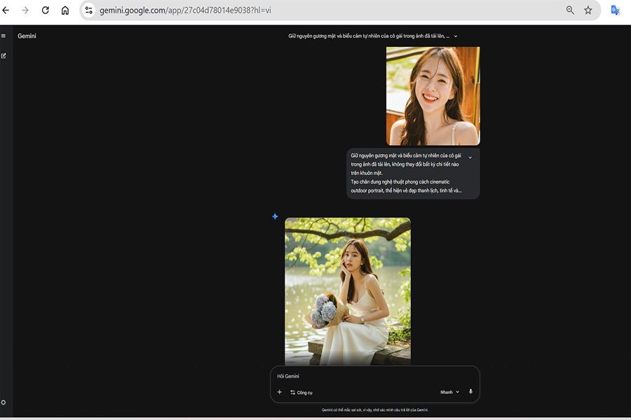Navigate back with the browser back arrow
Screen dimensions: 631x420
tap(6, 10)
